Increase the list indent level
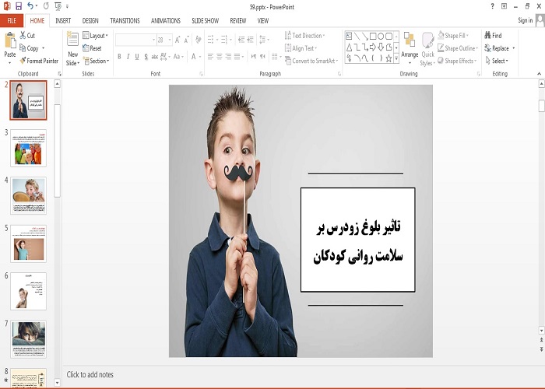 pos(250,40)
